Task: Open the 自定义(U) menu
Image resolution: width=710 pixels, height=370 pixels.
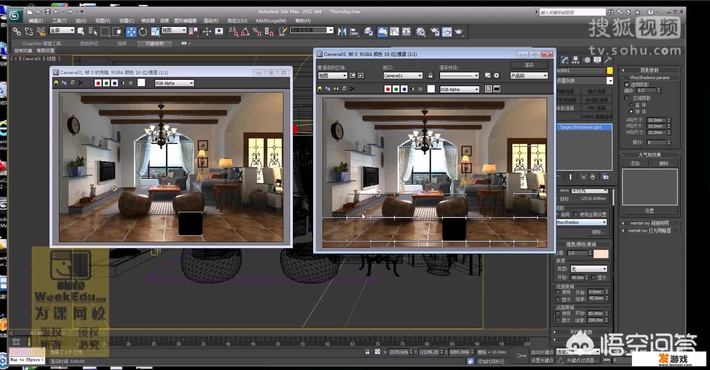Action: tap(237, 21)
